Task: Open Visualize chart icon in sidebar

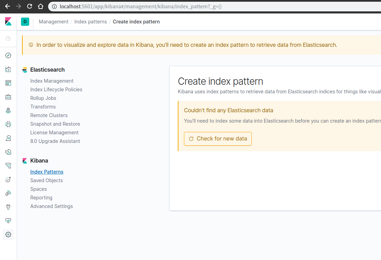Action: coord(8,69)
